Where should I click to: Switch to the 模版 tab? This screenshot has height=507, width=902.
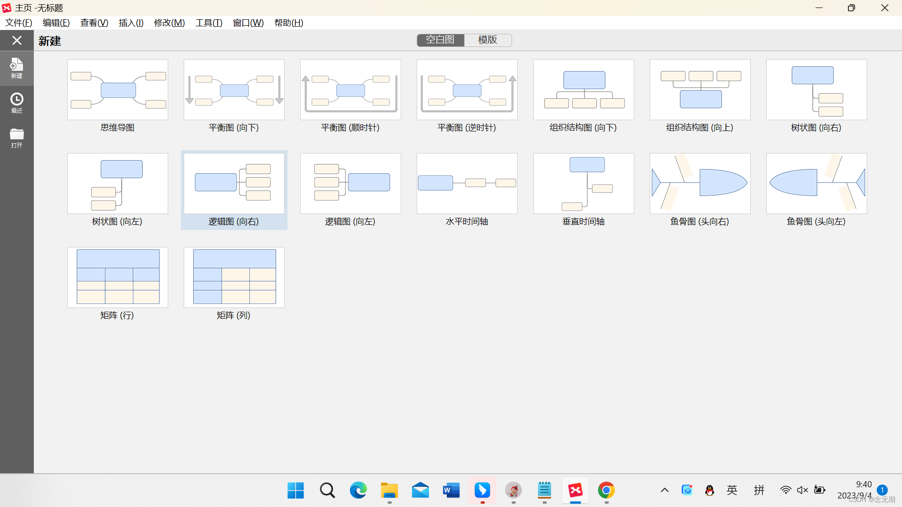coord(488,40)
